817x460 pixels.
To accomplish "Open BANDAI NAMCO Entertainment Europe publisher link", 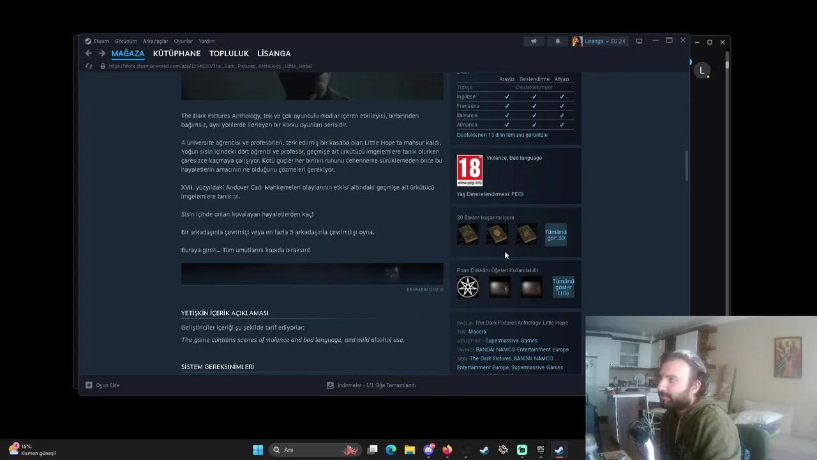I will 522,349.
